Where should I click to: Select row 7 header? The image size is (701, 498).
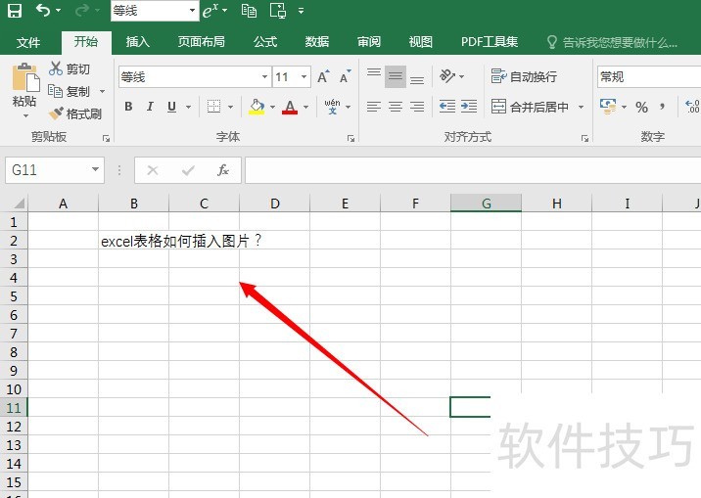click(14, 334)
